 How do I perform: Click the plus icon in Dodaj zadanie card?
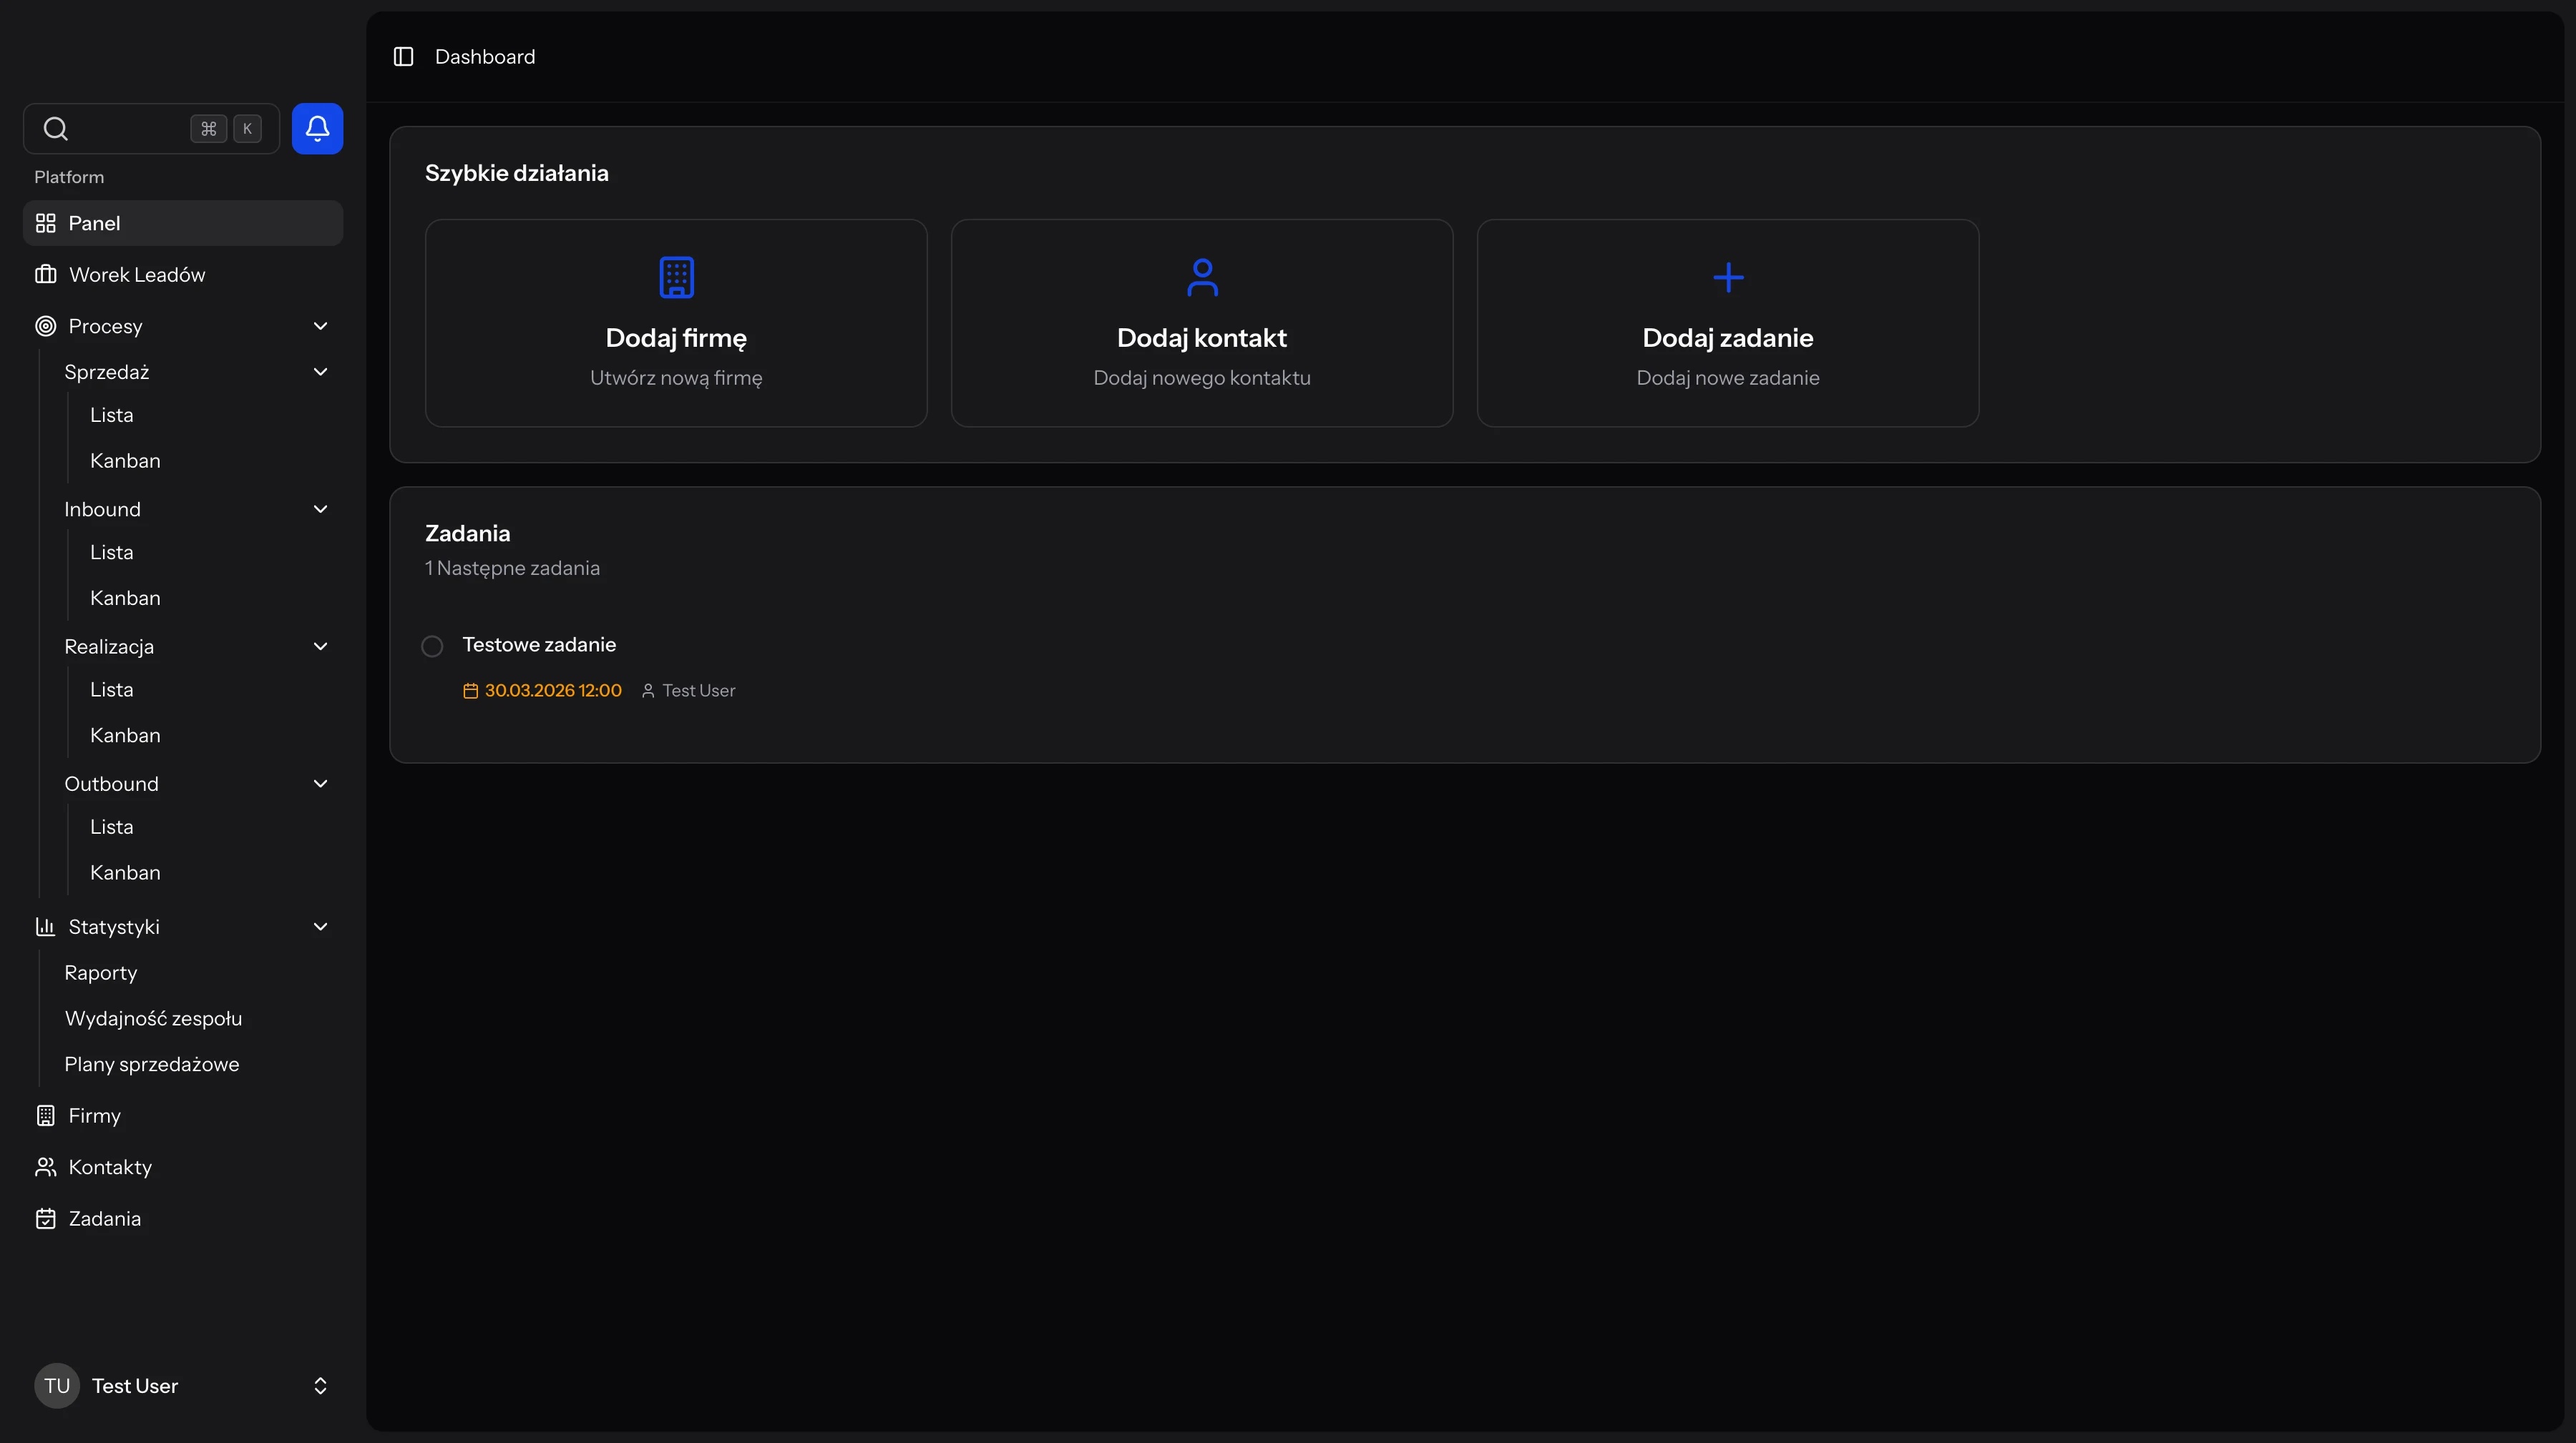click(1727, 278)
